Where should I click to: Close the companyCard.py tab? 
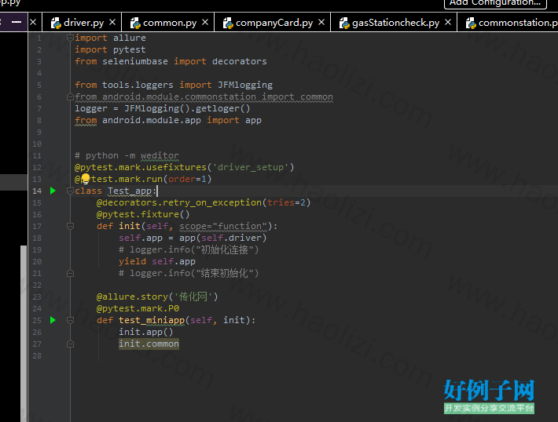point(321,22)
